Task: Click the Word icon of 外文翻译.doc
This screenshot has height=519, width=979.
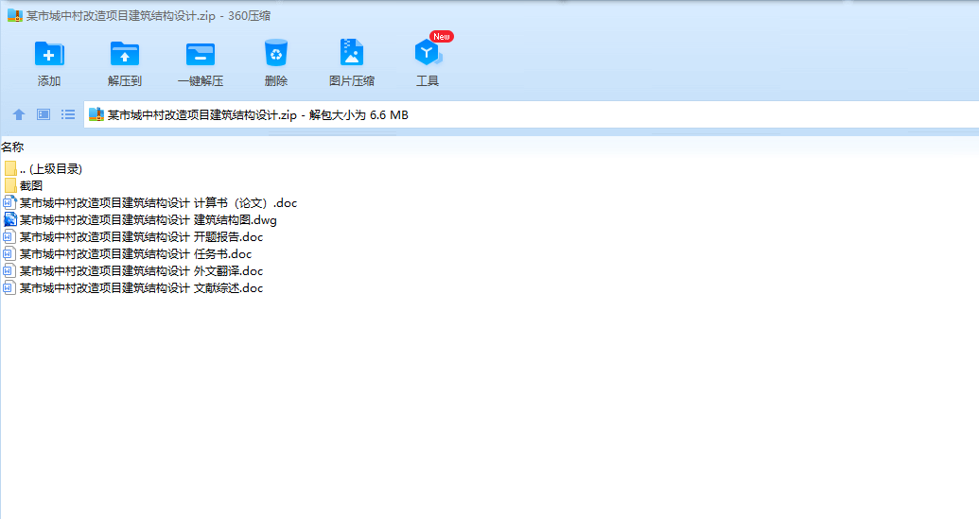Action: click(x=9, y=270)
